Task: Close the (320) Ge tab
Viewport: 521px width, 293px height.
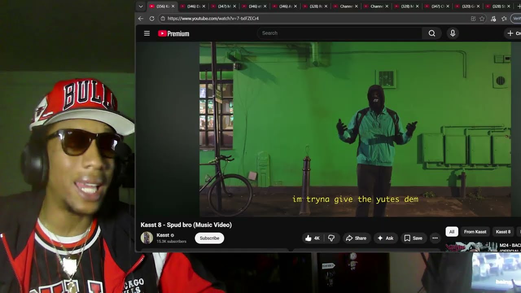Action: pyautogui.click(x=478, y=6)
